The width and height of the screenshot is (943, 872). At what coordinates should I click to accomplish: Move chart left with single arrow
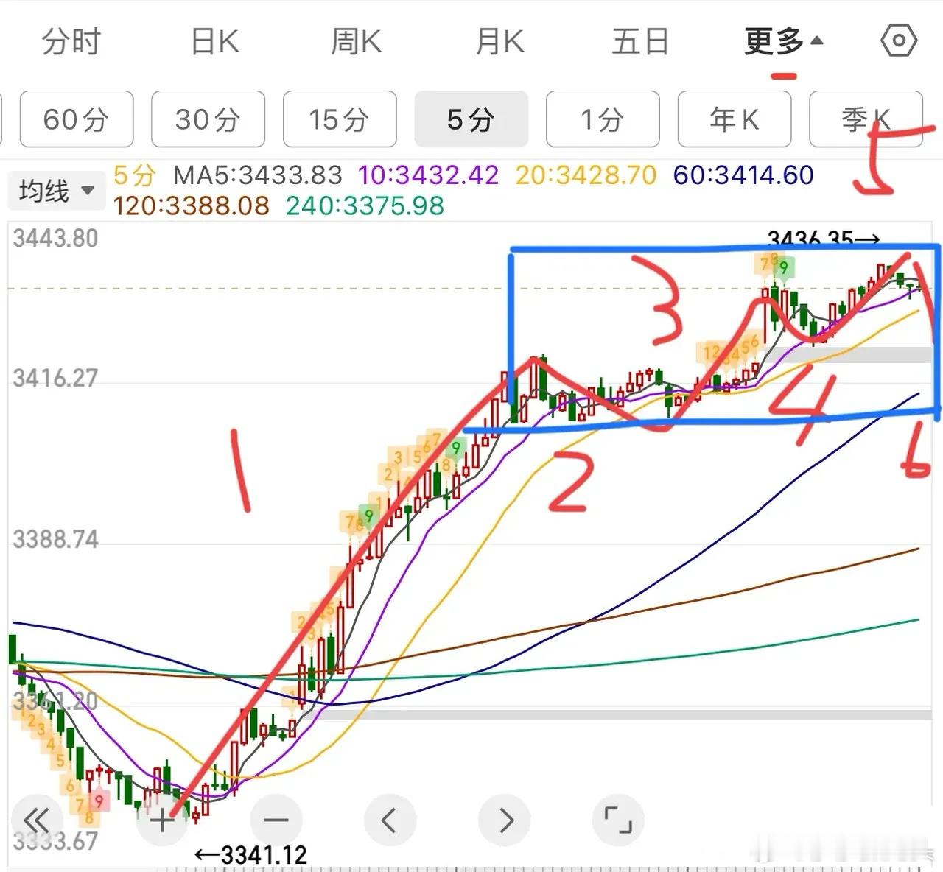coord(390,820)
